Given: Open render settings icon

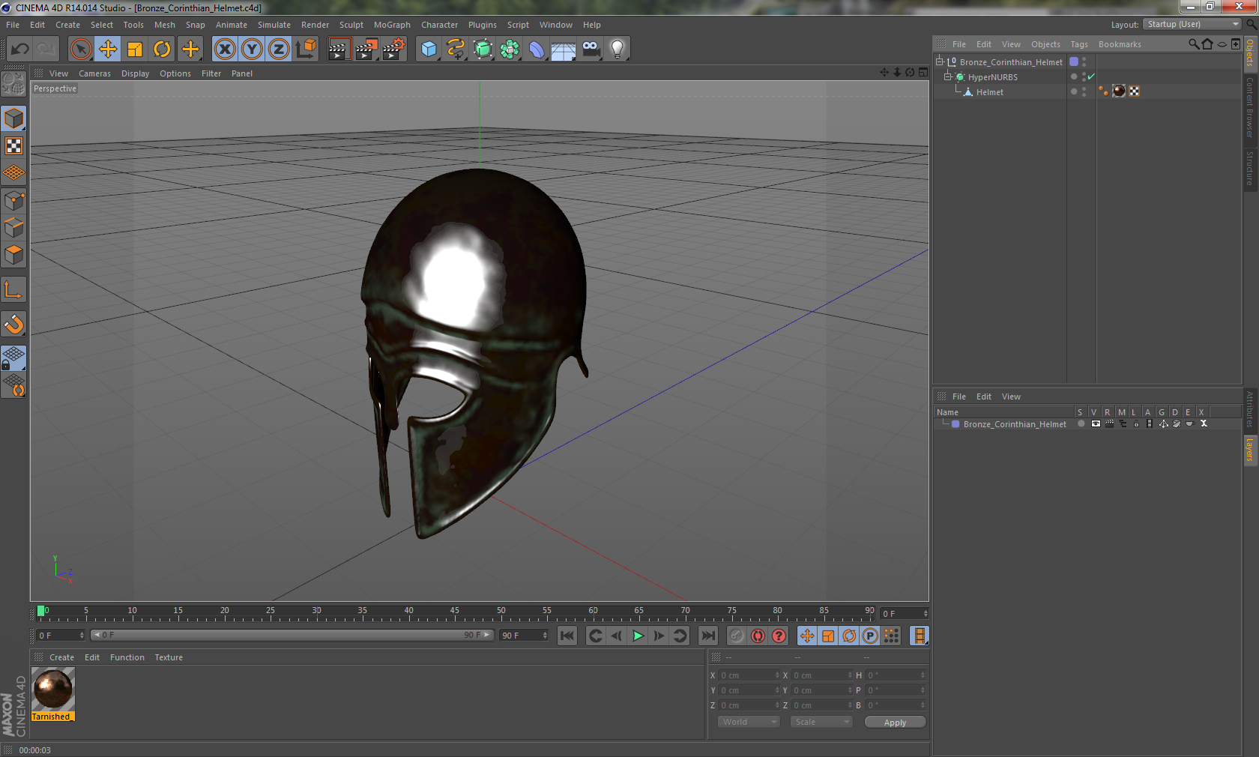Looking at the screenshot, I should (x=393, y=49).
